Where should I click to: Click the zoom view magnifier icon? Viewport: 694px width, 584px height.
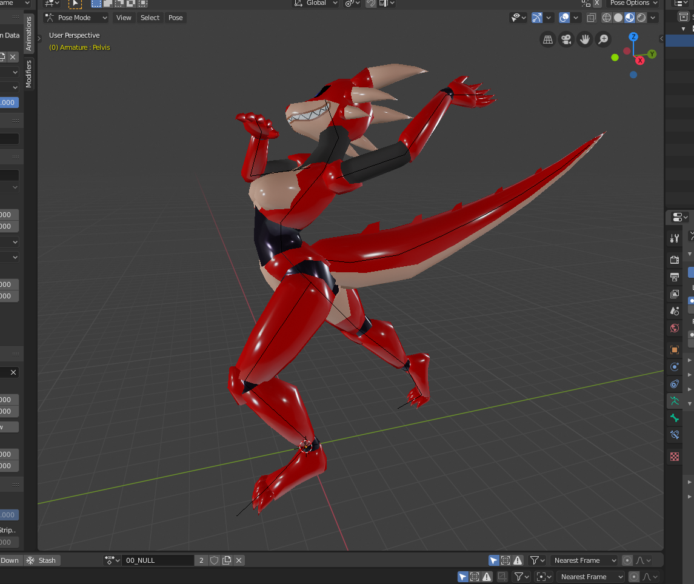point(603,39)
